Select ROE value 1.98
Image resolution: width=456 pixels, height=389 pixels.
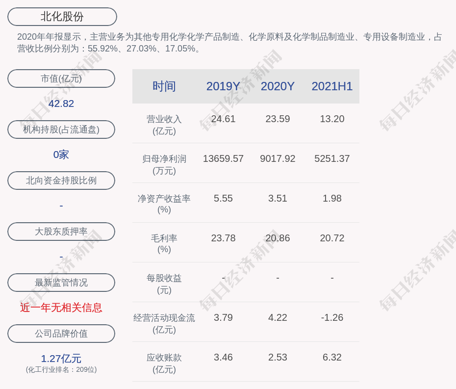tap(332, 199)
